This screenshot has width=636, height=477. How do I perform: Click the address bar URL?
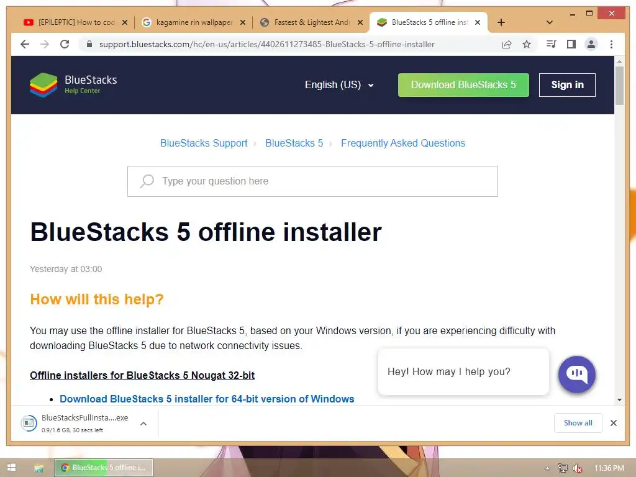267,44
